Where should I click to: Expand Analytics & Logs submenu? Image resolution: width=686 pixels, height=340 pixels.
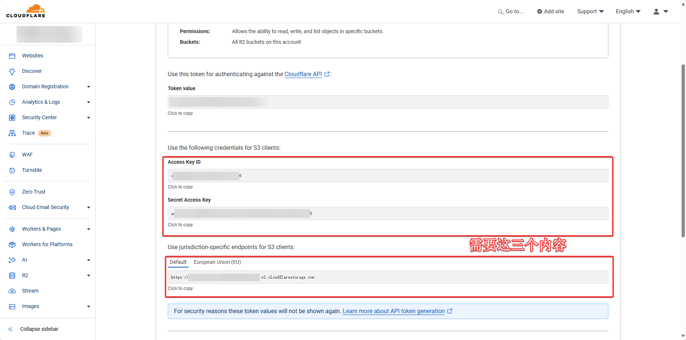click(x=88, y=102)
